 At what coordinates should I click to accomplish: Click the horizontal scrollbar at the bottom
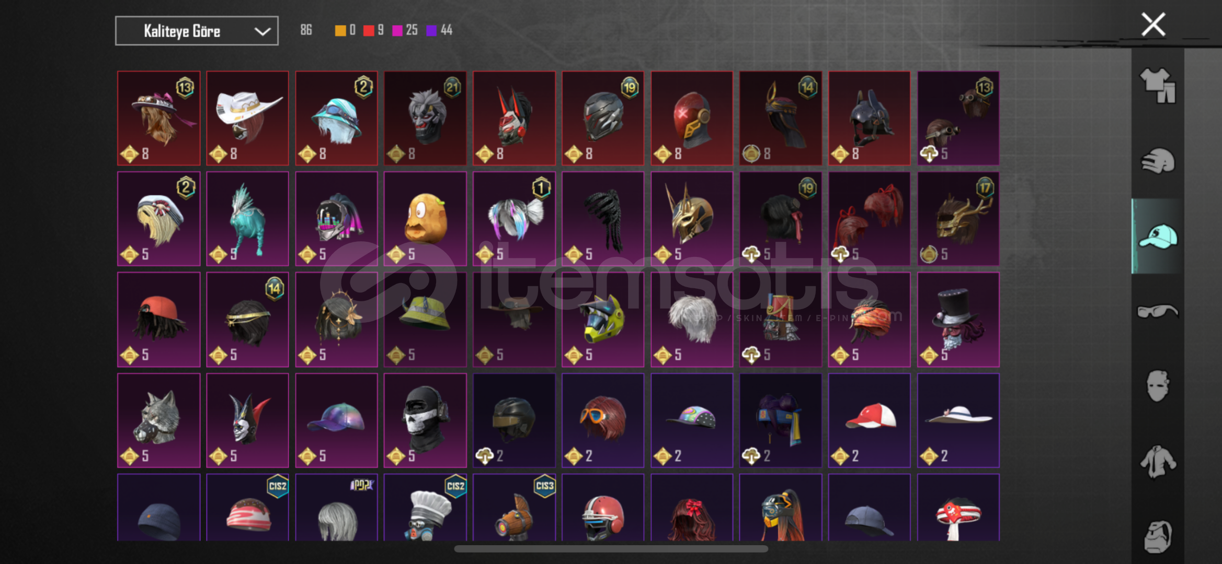(611, 549)
